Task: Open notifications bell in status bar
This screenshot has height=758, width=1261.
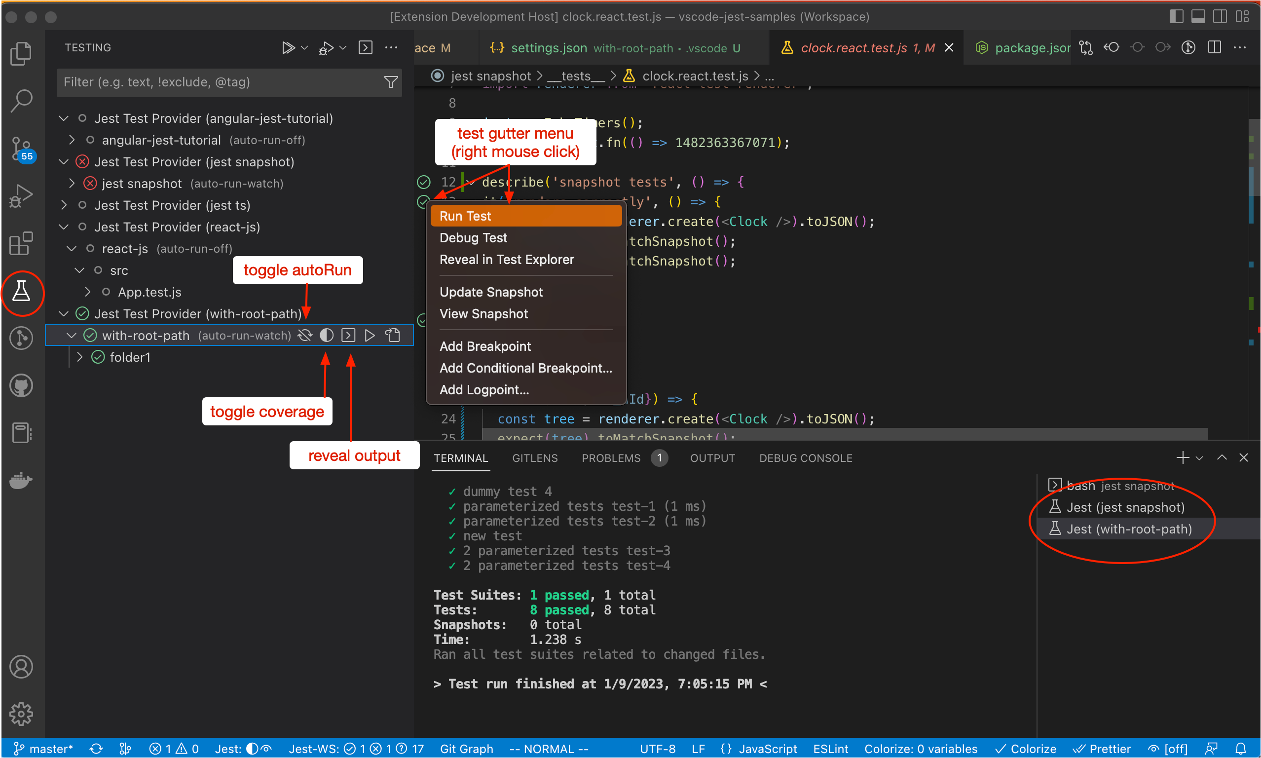Action: [1241, 749]
